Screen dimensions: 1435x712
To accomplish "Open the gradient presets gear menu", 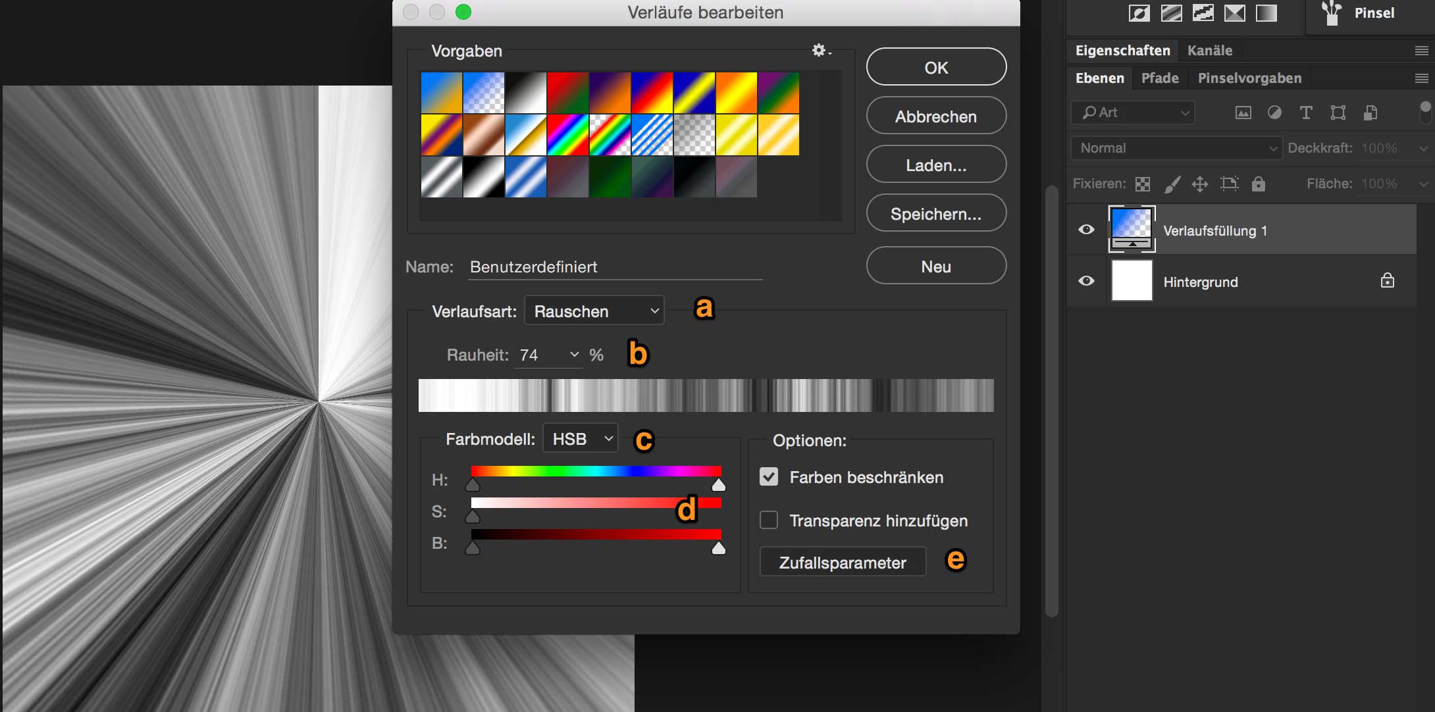I will pyautogui.click(x=820, y=51).
